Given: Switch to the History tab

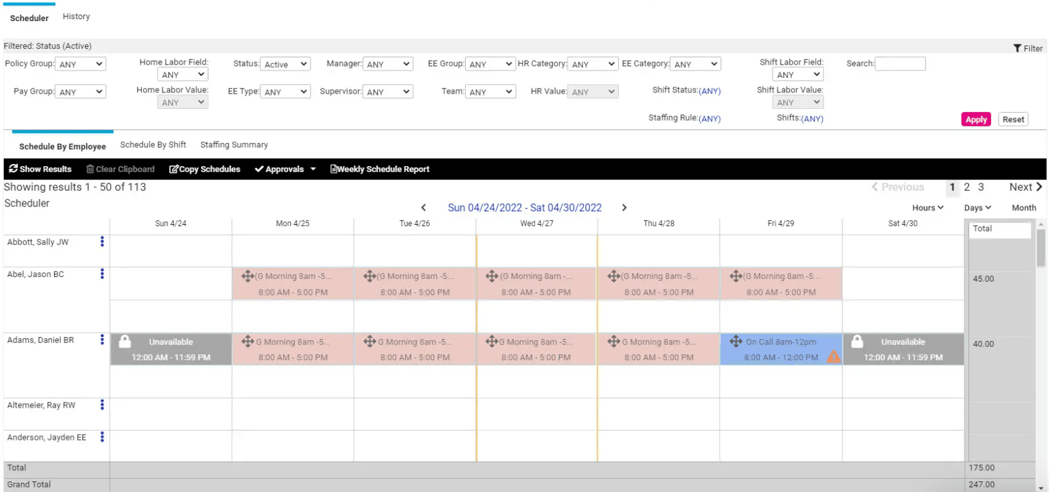Looking at the screenshot, I should (76, 16).
